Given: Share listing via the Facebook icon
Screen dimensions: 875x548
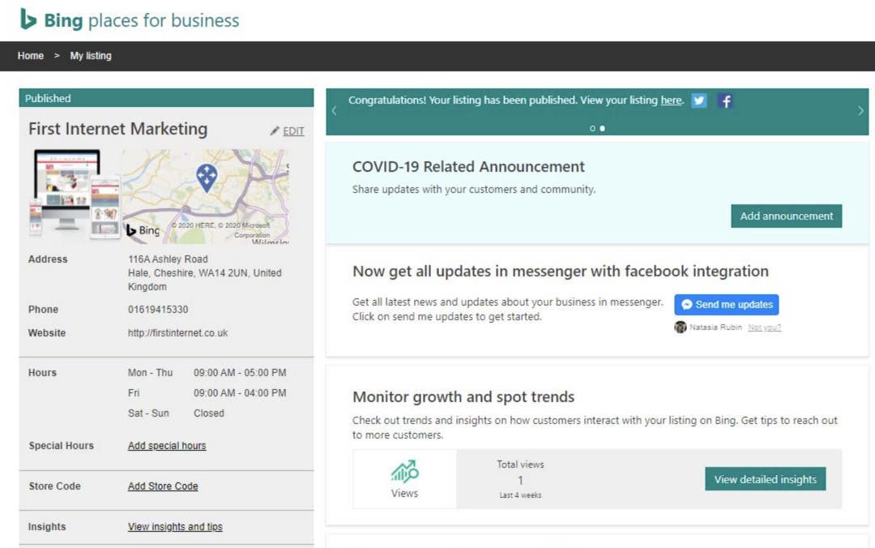Looking at the screenshot, I should (x=725, y=101).
